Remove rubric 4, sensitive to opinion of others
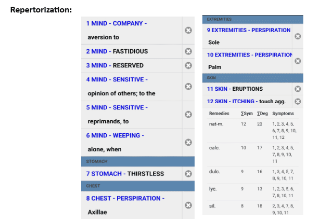 click(188, 86)
